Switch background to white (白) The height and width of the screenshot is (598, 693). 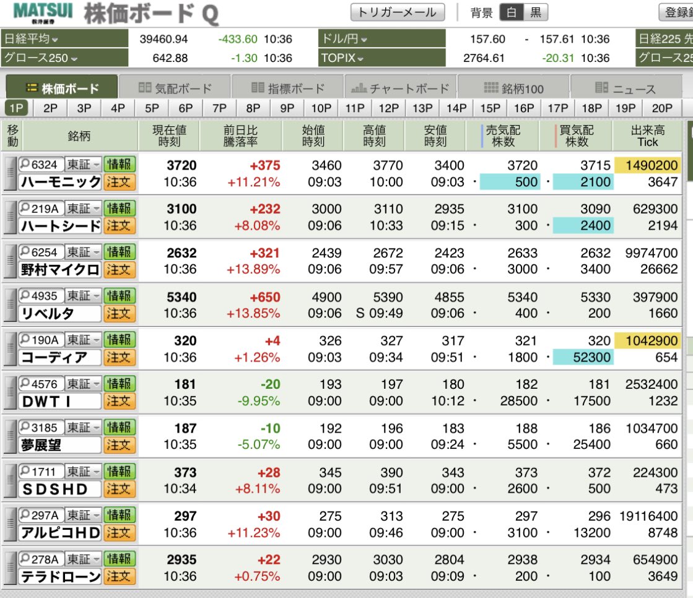pyautogui.click(x=512, y=12)
